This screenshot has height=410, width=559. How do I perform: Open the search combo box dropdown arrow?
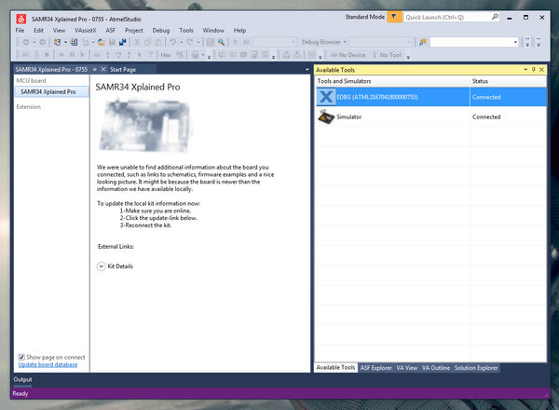coord(515,43)
